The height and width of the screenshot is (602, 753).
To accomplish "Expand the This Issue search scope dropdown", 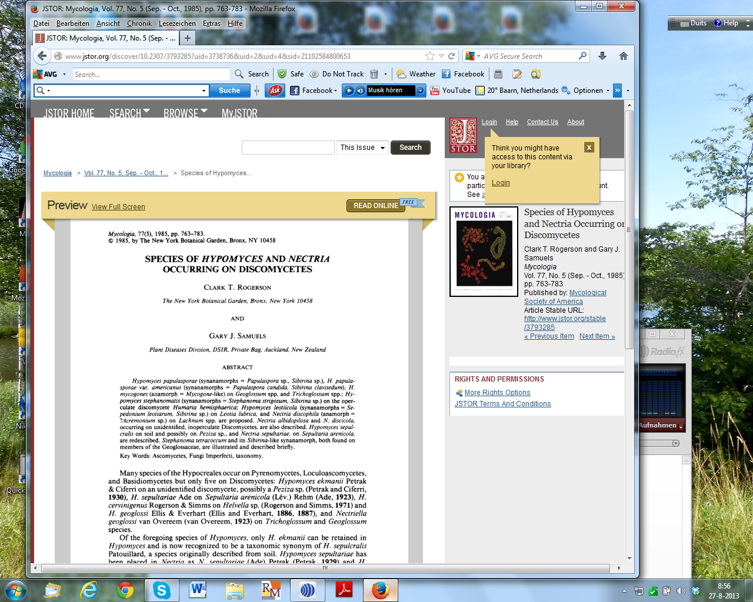I will tap(362, 148).
